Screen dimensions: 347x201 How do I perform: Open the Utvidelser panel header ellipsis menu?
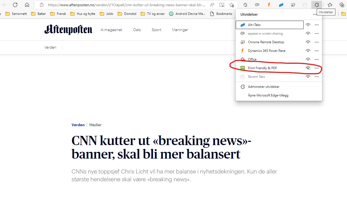coord(315,14)
